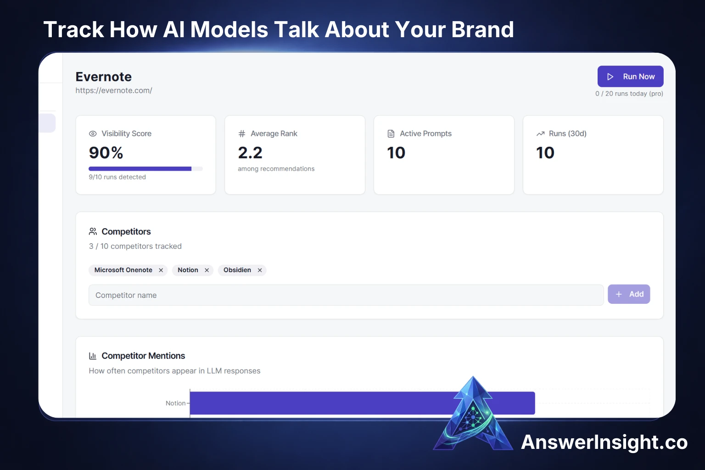
Task: Click the Run Now button
Action: pos(630,77)
